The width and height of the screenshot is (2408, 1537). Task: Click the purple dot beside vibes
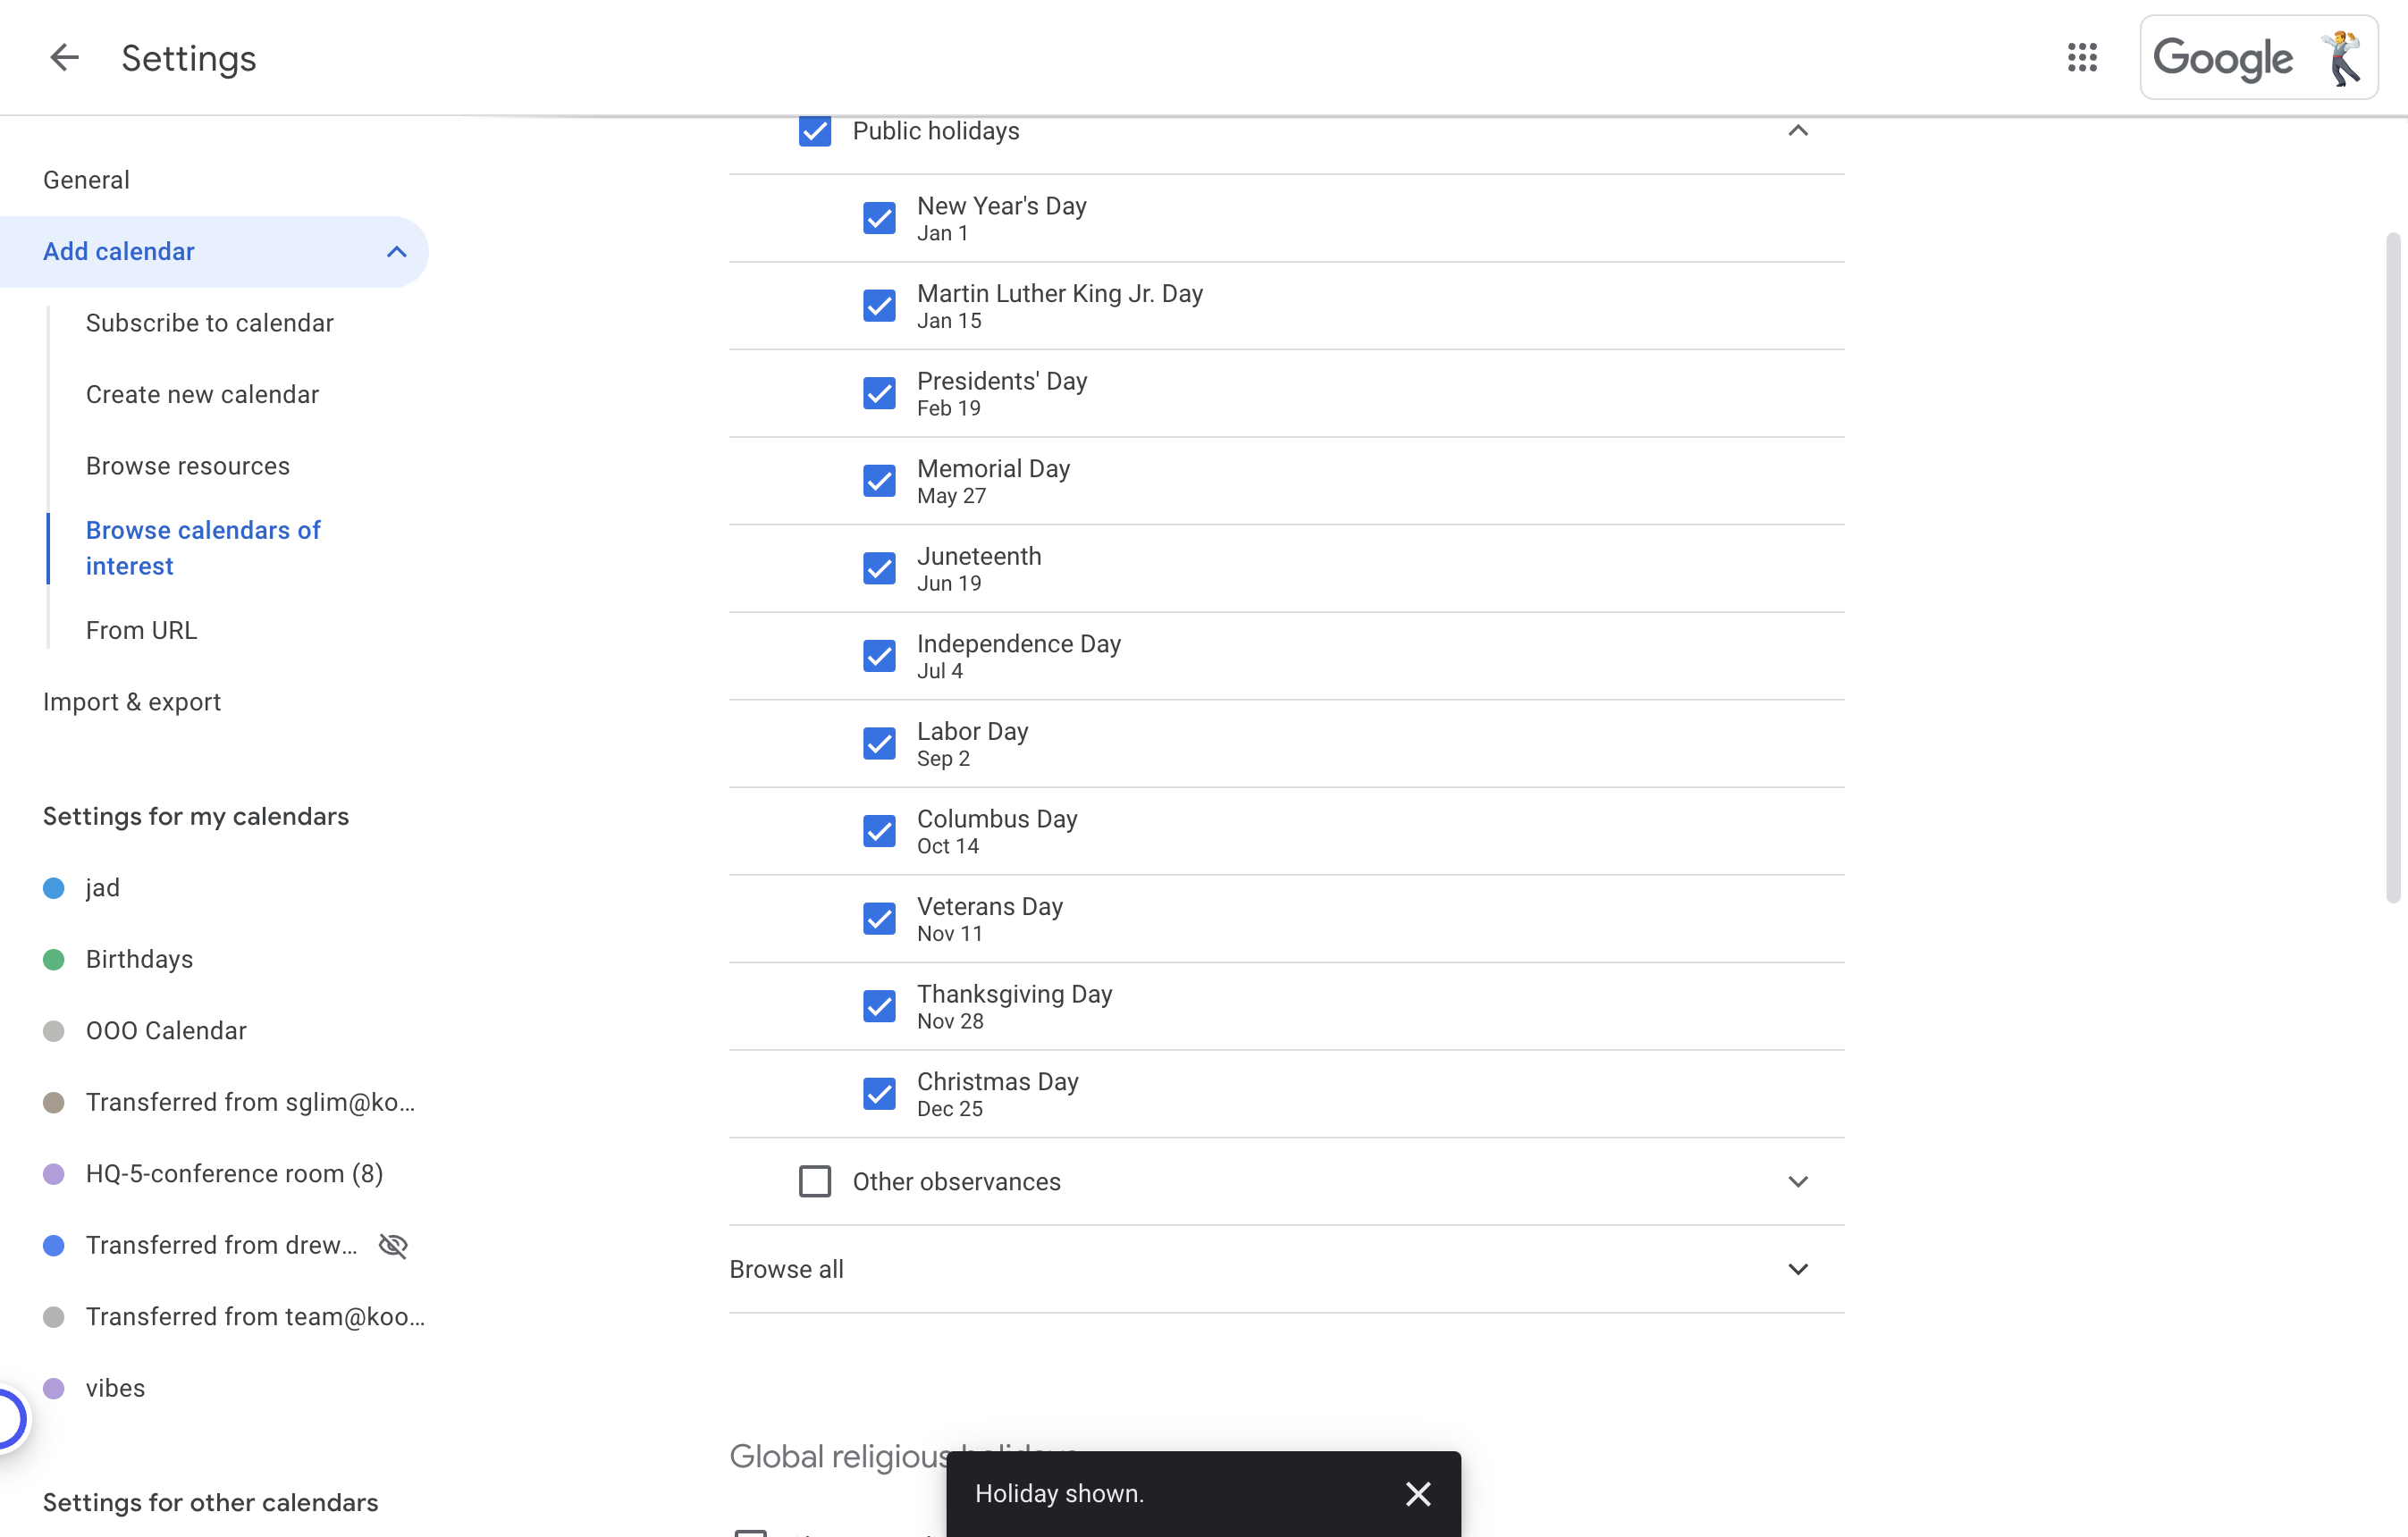click(x=54, y=1388)
